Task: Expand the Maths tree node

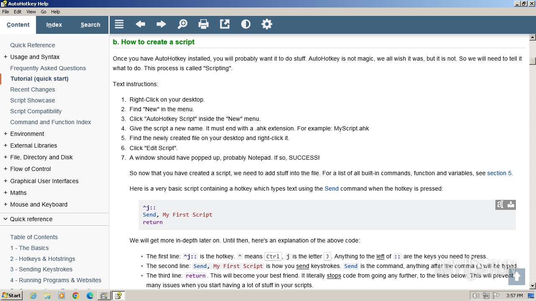Action: point(5,193)
